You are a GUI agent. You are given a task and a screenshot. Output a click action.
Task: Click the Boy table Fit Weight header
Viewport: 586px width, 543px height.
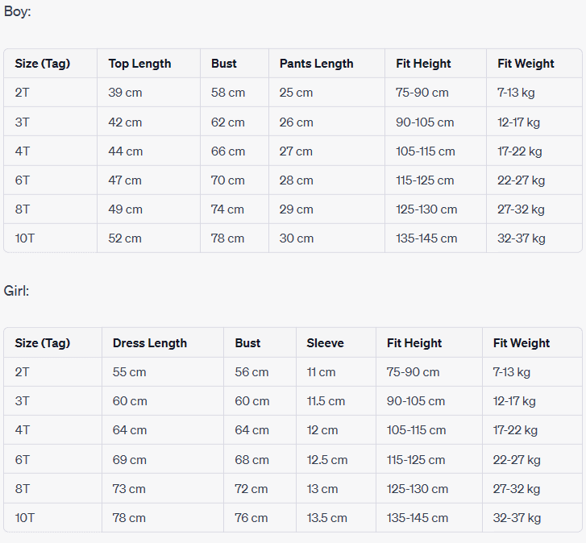[526, 64]
